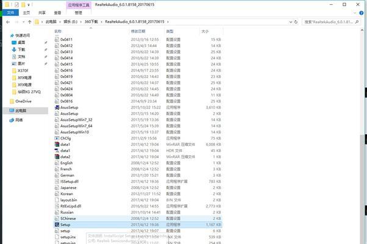The height and width of the screenshot is (244, 367).
Task: Select the 管理 tab under 应用程序工具
Action: tap(79, 13)
